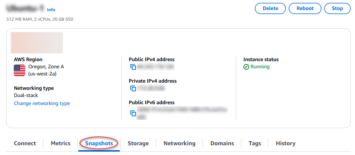Reboot the instance
This screenshot has width=355, height=155.
305,8
